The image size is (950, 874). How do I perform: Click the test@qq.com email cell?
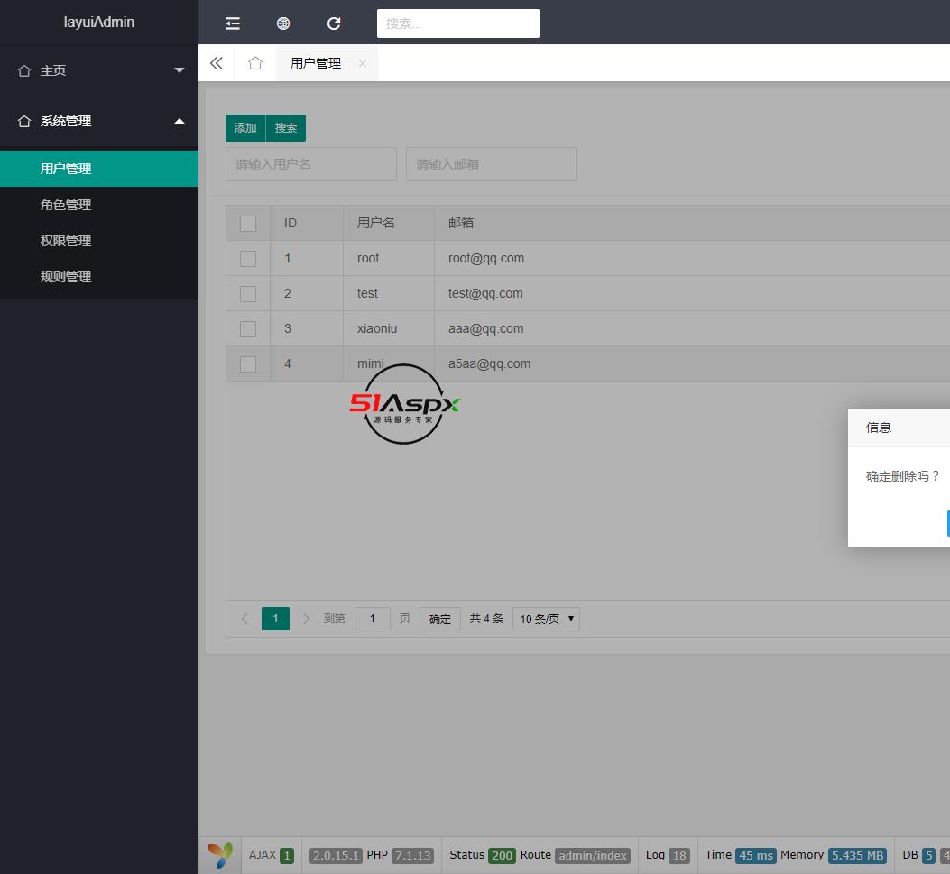pos(485,293)
